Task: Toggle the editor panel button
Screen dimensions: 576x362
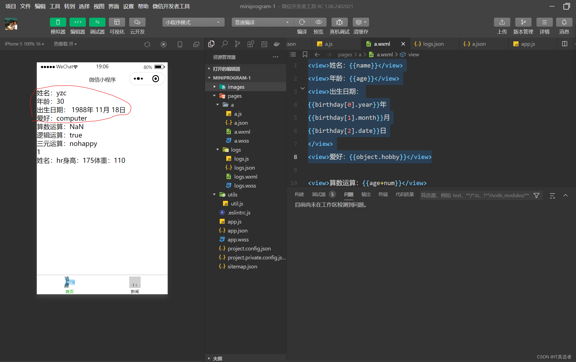Action: pos(78,22)
